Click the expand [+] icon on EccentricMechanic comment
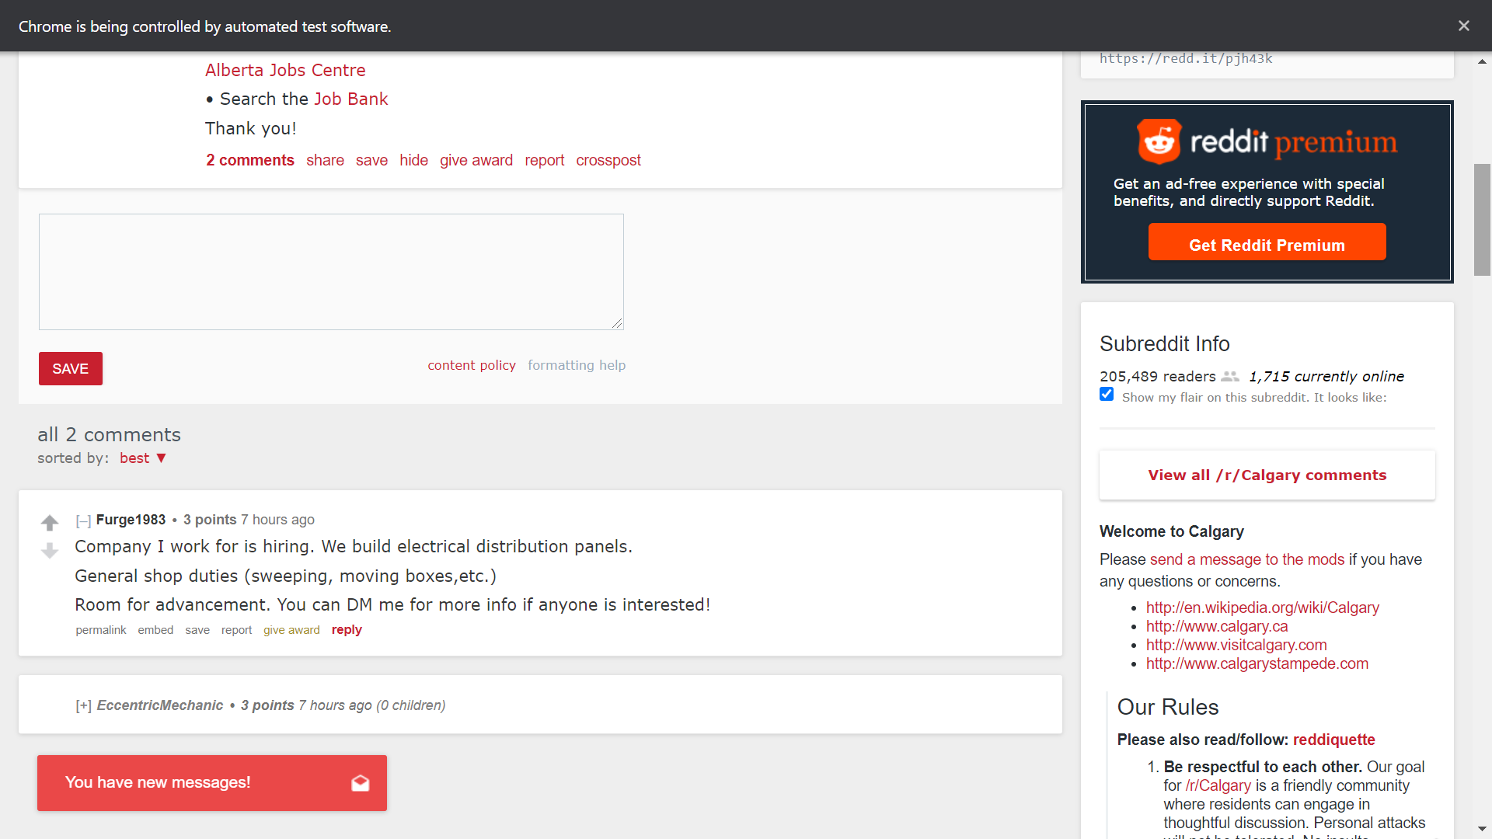1492x839 pixels. coord(84,705)
